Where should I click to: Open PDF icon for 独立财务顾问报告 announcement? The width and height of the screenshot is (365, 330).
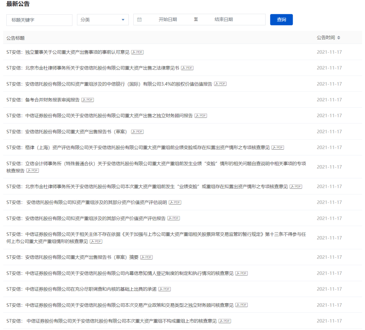pos(201,116)
